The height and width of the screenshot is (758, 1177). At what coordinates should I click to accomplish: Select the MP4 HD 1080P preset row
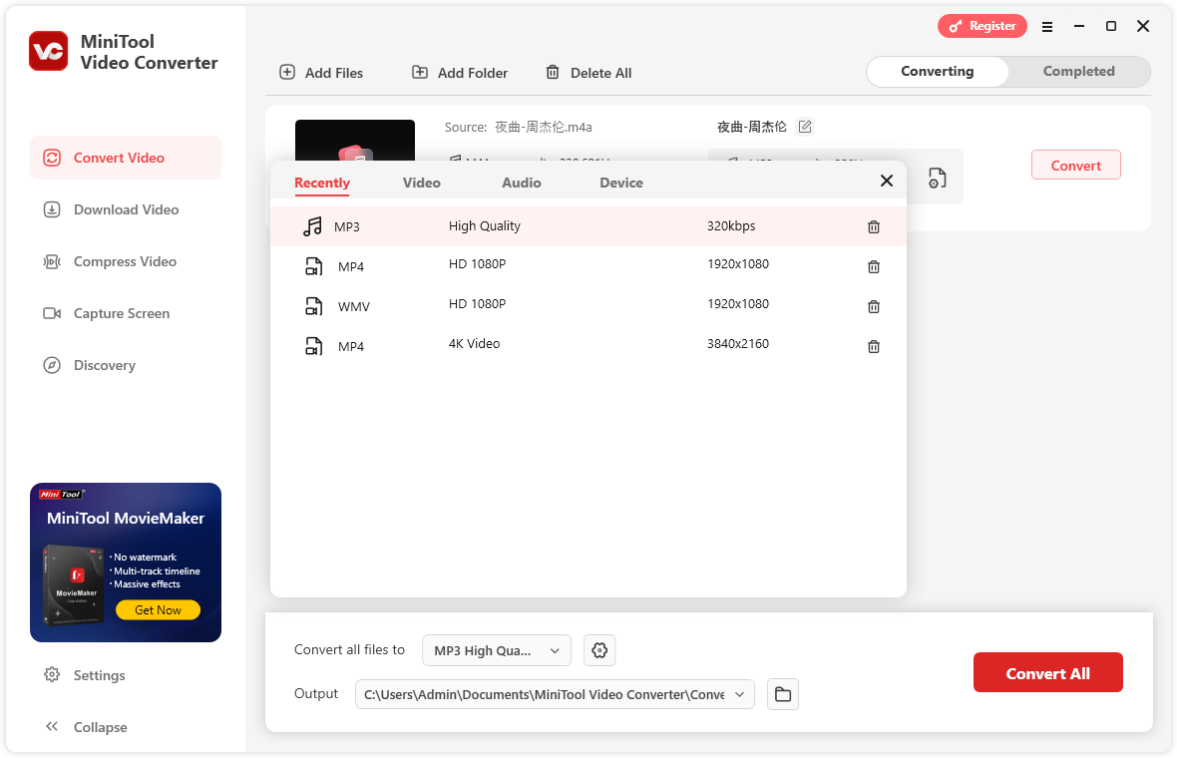(x=587, y=266)
